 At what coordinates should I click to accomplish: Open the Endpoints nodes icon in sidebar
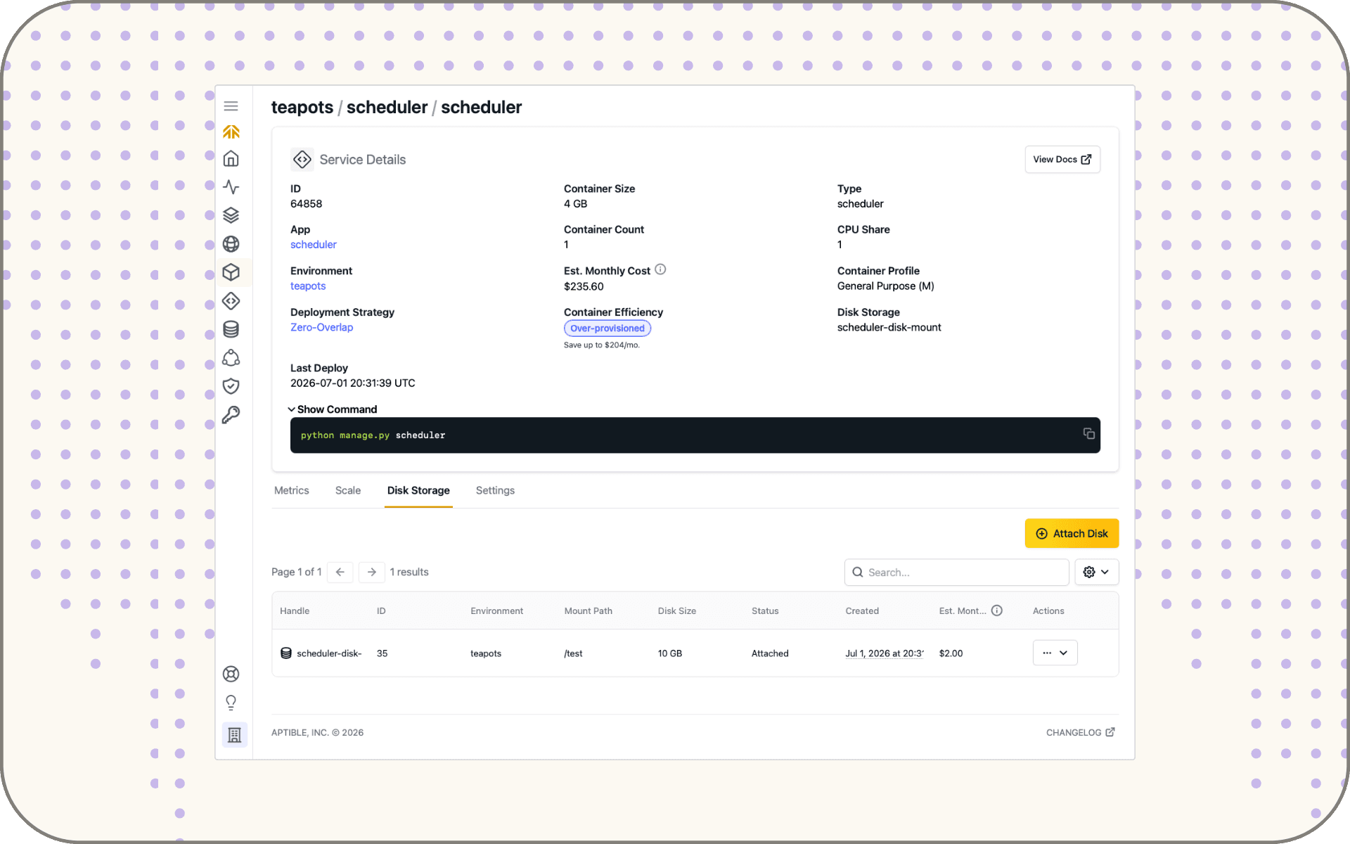(x=231, y=358)
